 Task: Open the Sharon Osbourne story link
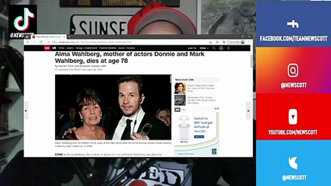pos(201,88)
